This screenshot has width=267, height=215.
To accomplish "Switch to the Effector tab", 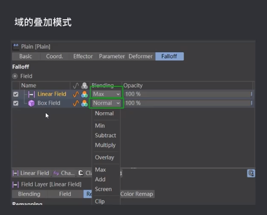I will tap(83, 57).
